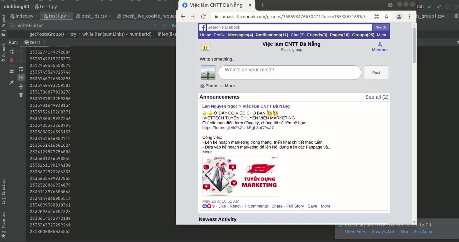Click Always Add in Git notification

pos(383,232)
